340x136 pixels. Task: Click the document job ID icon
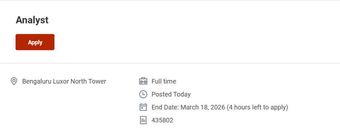tap(143, 120)
